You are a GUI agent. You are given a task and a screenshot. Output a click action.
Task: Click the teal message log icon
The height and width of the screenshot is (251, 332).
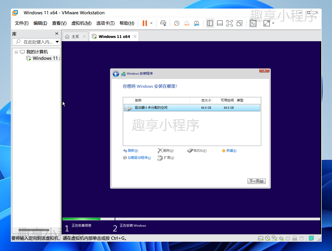(311, 238)
